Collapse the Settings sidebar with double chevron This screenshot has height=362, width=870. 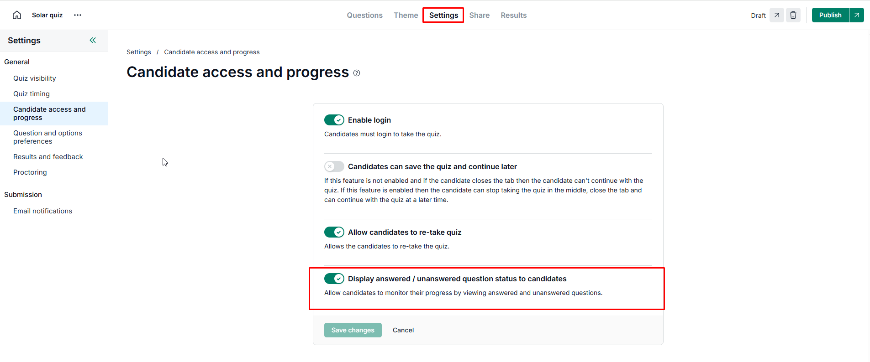(x=93, y=40)
